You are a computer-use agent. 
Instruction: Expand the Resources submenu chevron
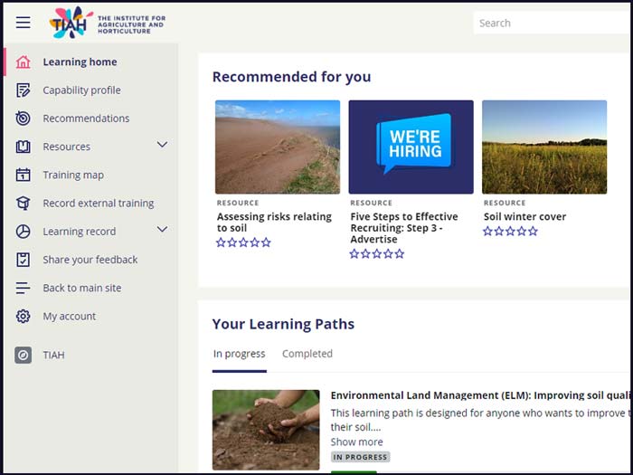tap(163, 145)
